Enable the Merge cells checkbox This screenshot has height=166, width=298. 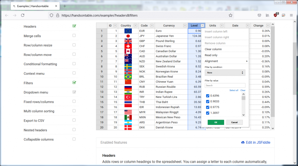(74, 35)
